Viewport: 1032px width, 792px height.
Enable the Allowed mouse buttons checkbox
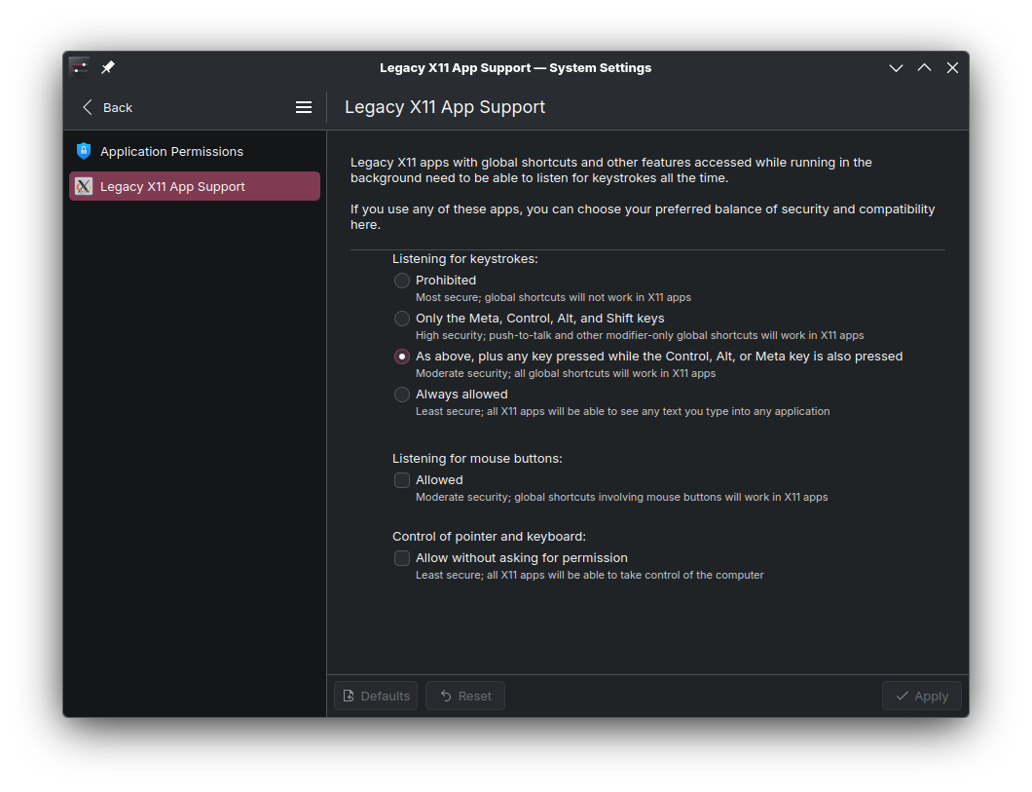[x=401, y=480]
